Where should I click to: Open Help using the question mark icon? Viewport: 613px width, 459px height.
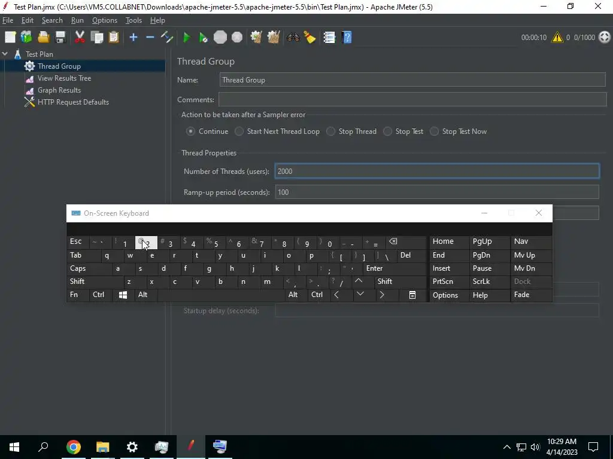(x=347, y=38)
